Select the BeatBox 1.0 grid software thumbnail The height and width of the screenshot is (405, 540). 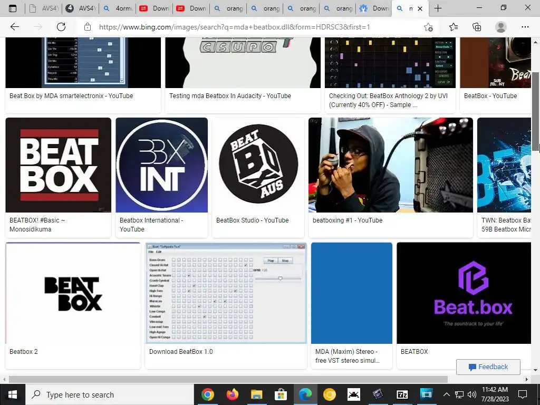pos(226,293)
